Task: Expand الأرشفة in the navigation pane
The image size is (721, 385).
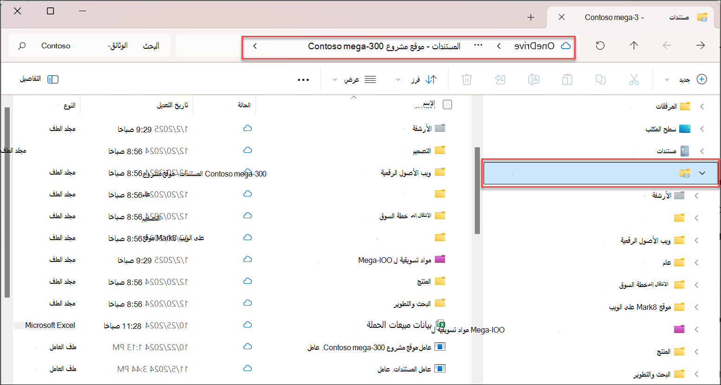Action: [x=696, y=196]
